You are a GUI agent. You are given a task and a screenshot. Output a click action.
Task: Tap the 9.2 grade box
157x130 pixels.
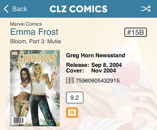tap(75, 98)
